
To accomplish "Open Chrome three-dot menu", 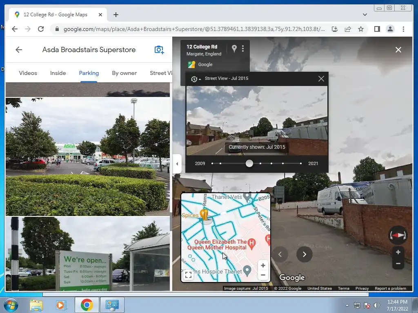I will 403,29.
